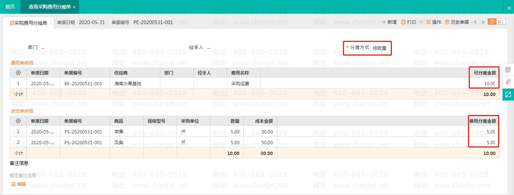This screenshot has height=195, width=514.
Task: Go to previous document arrow
Action: tap(475, 22)
